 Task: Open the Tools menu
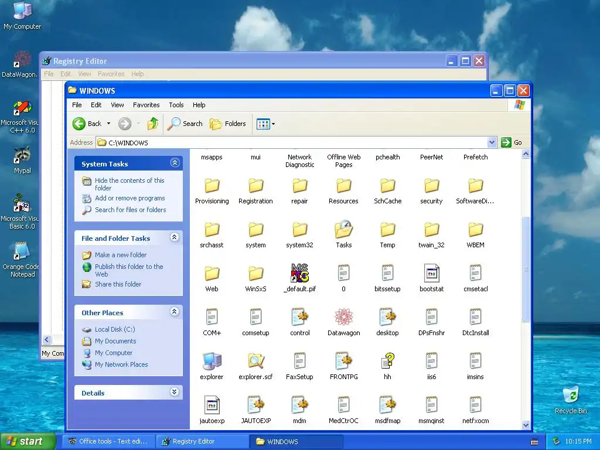(x=176, y=105)
